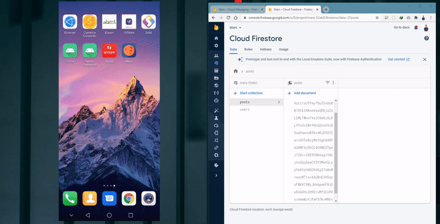Hide the phone navigation bar with chevron
440x224 pixels.
(x=71, y=215)
